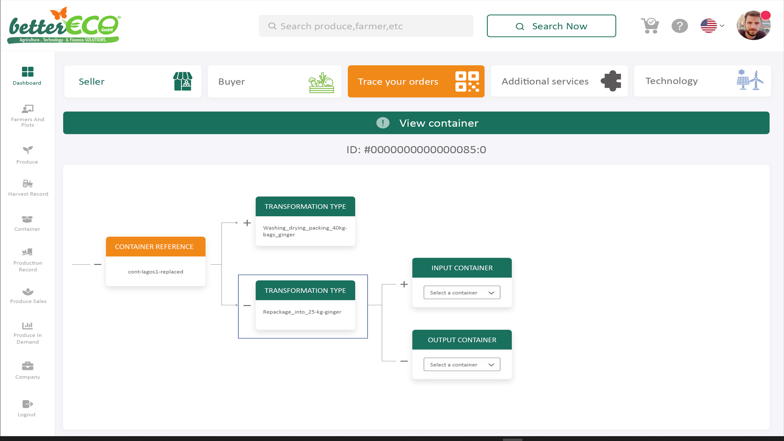Open Harvest Record tractor icon
Viewport: 784px width, 441px height.
click(27, 183)
